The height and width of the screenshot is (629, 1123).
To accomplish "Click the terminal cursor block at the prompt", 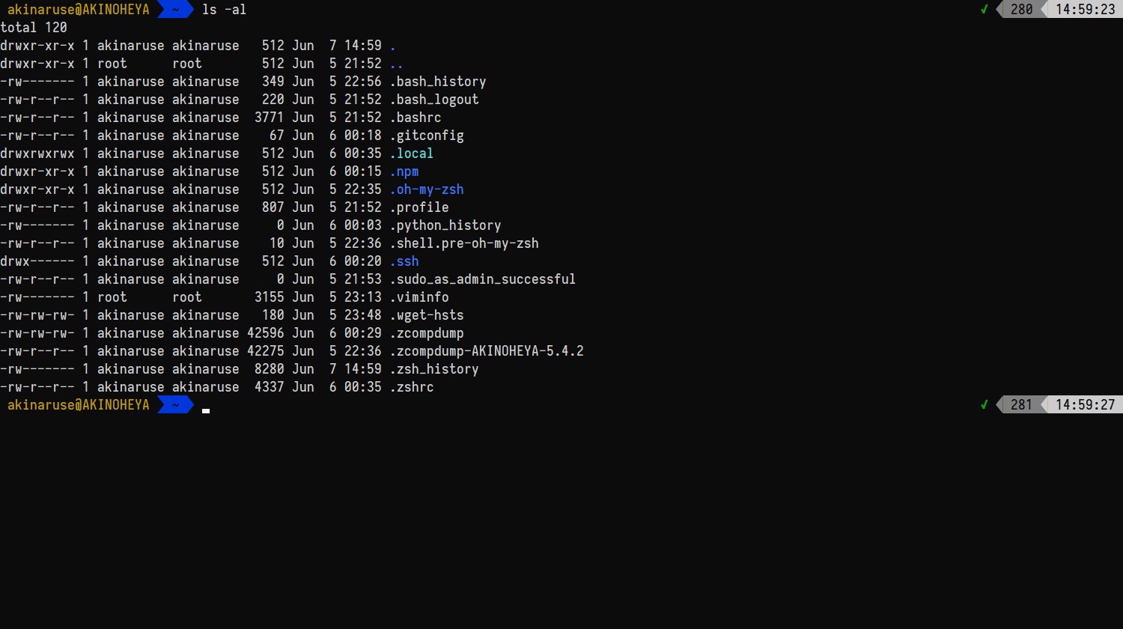I will [206, 410].
